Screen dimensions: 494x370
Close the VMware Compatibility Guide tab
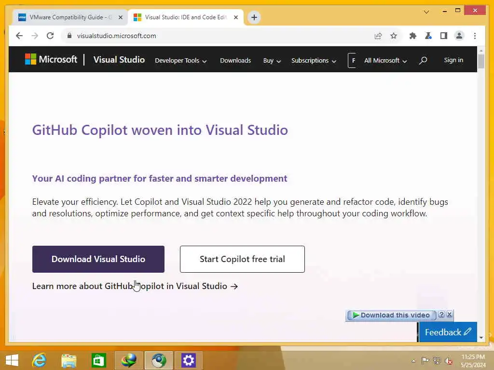tap(120, 17)
